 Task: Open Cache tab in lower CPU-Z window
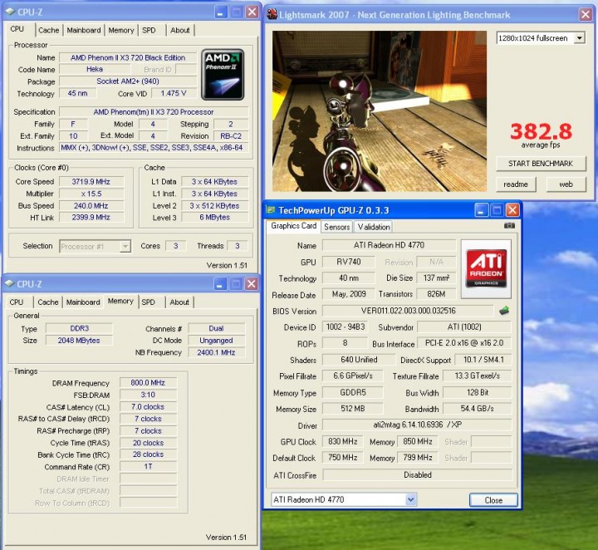pos(48,302)
